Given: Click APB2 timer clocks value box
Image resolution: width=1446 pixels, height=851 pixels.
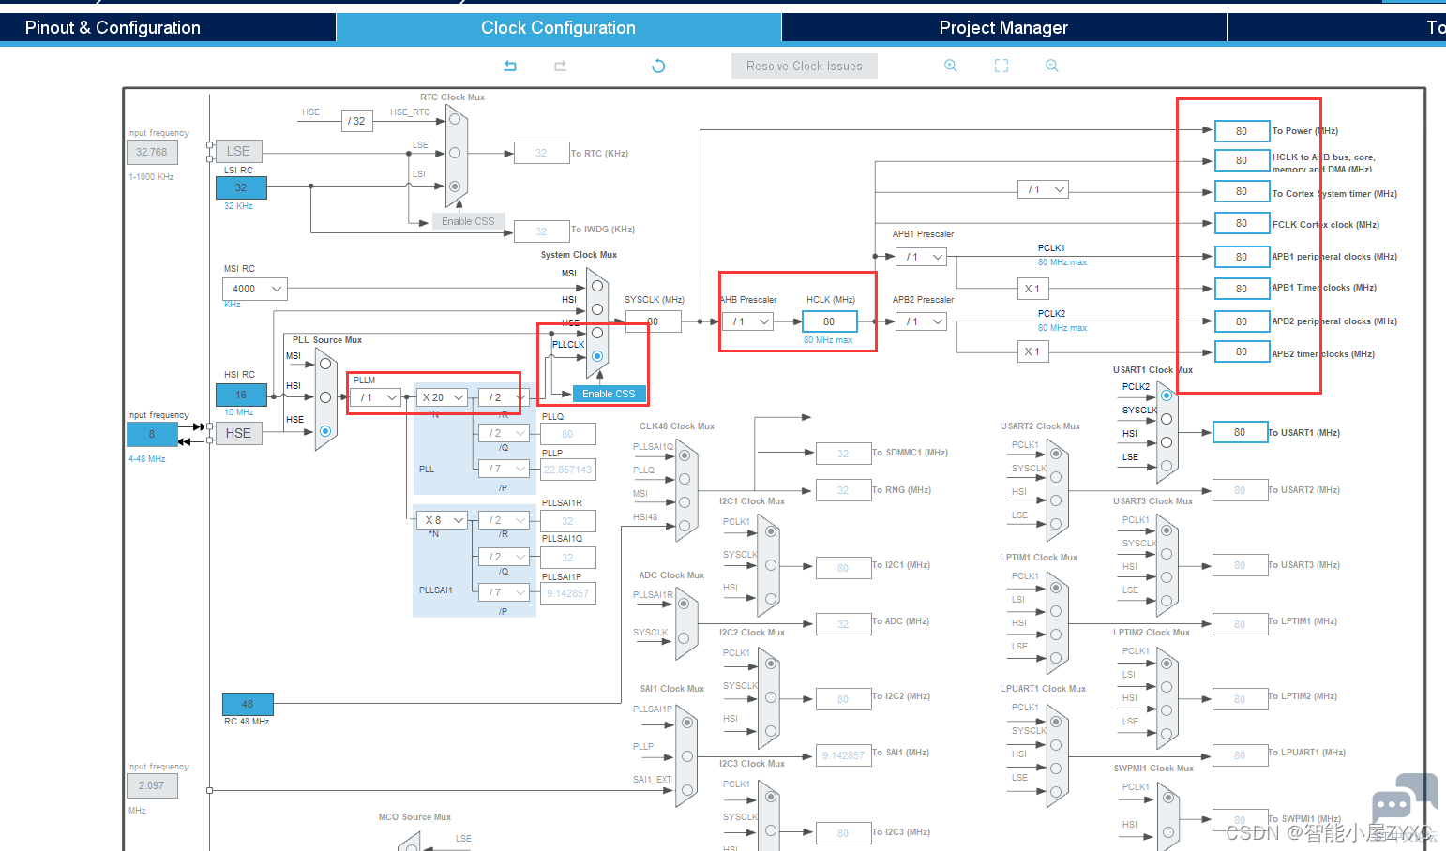Looking at the screenshot, I should (x=1242, y=351).
